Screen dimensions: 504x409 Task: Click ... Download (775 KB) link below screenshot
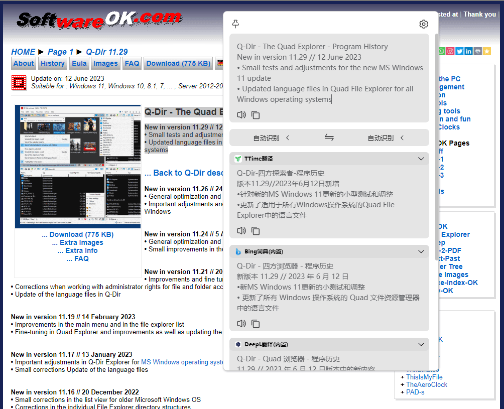coord(78,234)
